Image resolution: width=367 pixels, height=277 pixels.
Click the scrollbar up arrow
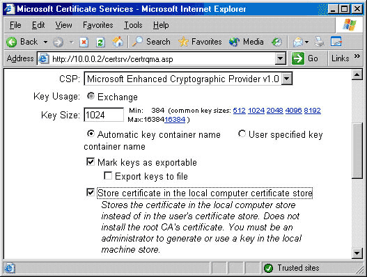[x=357, y=75]
